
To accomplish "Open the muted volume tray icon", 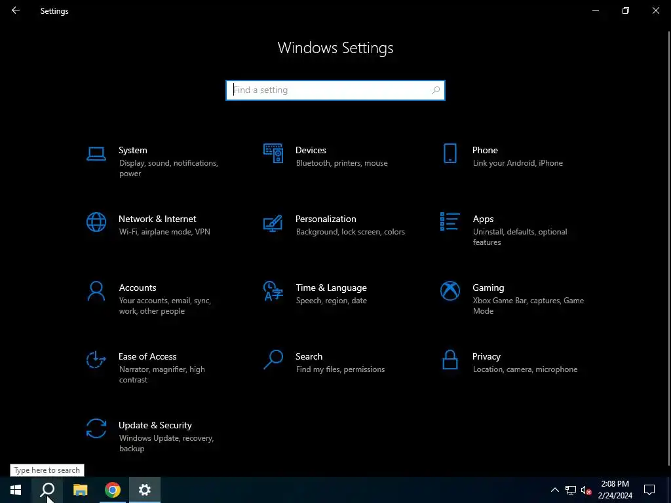I will pos(586,490).
